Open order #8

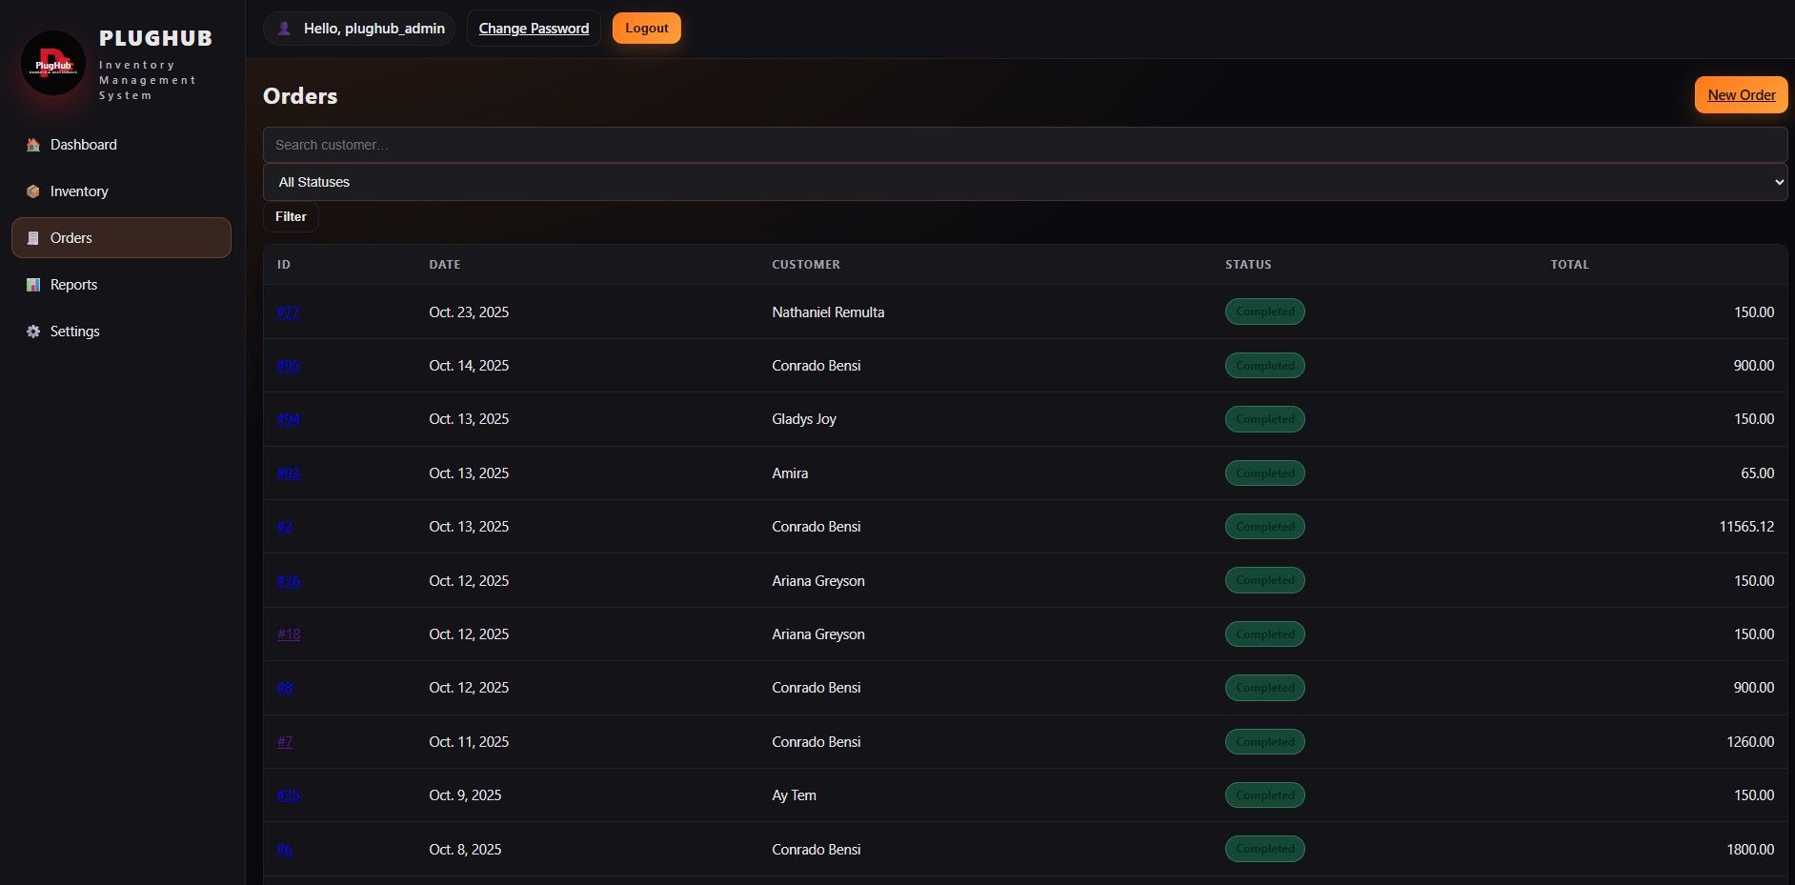(285, 688)
